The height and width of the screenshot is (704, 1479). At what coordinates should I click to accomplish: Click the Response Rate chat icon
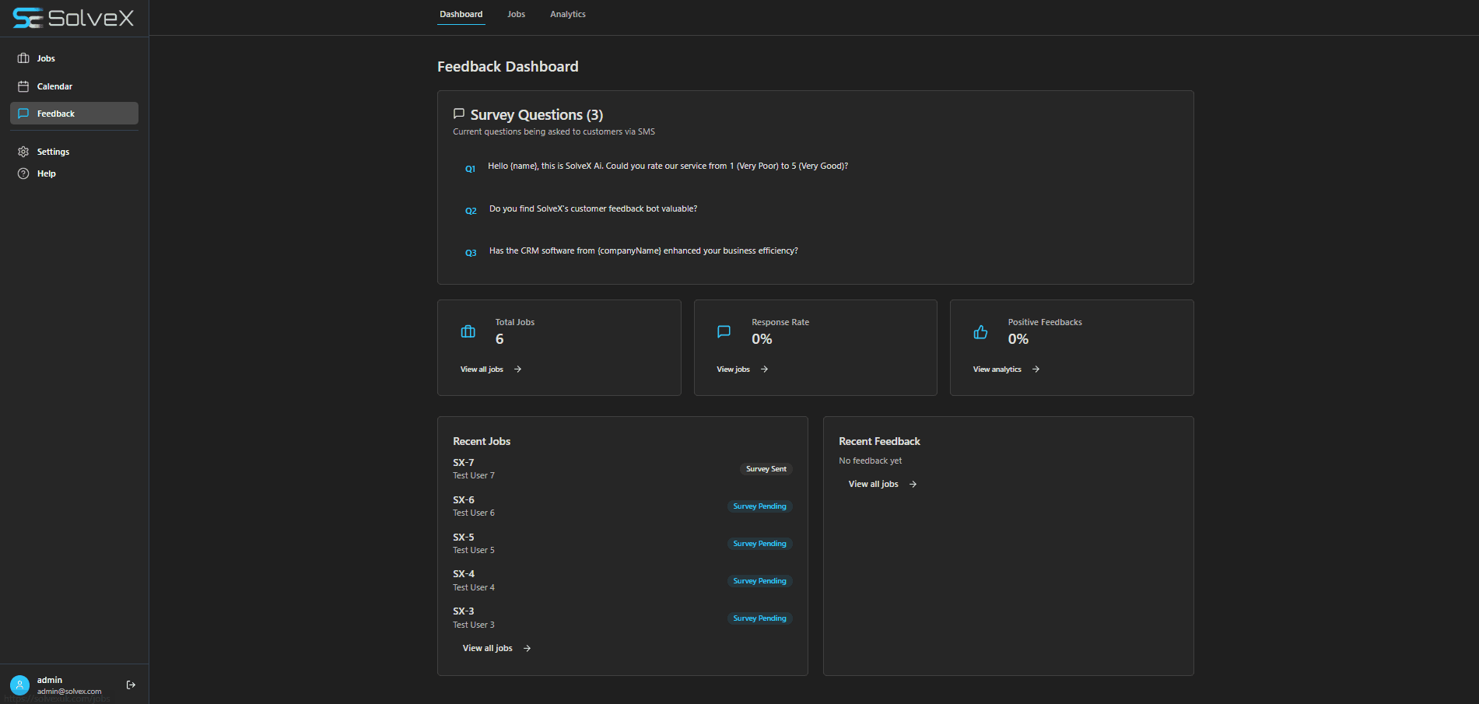(724, 332)
